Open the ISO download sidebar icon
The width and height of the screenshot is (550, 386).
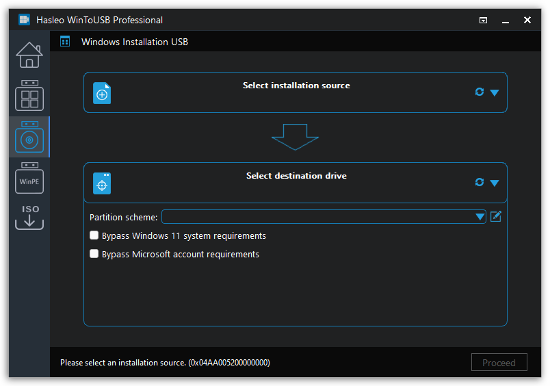[29, 217]
